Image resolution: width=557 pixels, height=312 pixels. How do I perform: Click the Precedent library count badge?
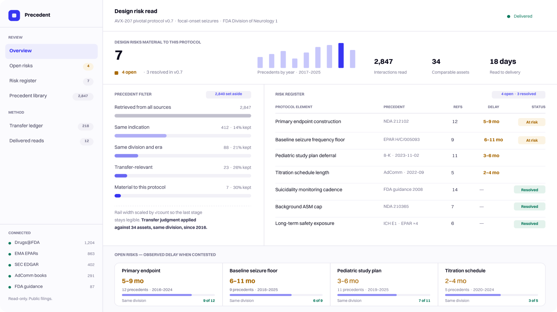click(83, 96)
